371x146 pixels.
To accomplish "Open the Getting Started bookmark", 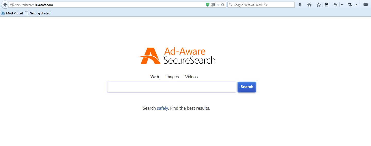I will click(38, 13).
